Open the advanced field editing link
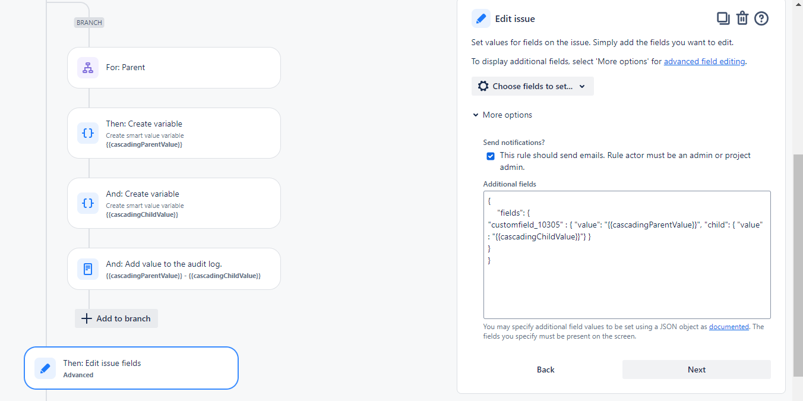Screen dimensions: 803x401 (x=704, y=61)
